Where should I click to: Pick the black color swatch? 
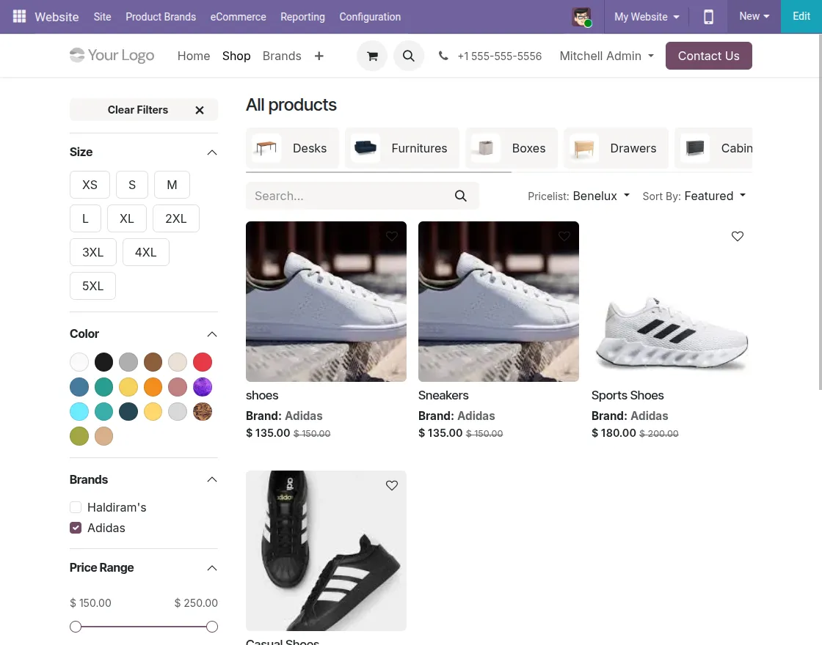(x=103, y=362)
